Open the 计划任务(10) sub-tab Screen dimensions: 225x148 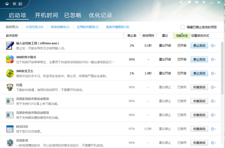[35, 27]
